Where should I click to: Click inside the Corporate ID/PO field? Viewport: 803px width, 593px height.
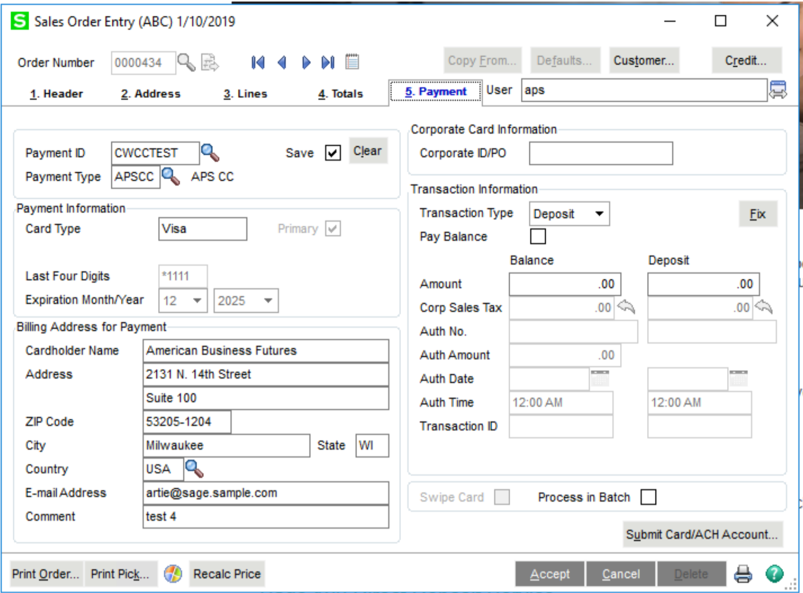pos(600,153)
